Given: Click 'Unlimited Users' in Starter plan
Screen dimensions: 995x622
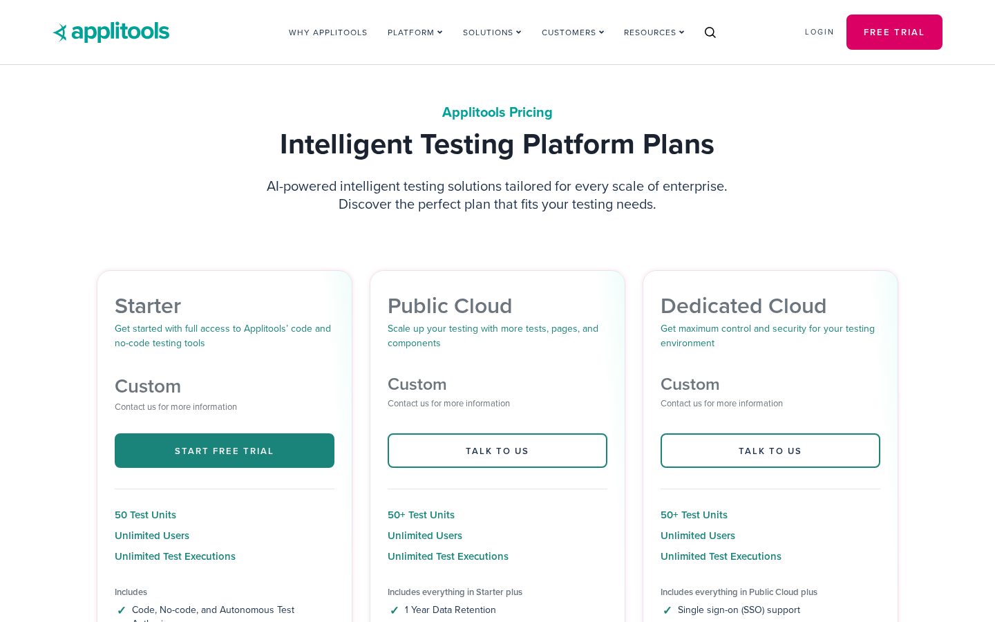Looking at the screenshot, I should point(152,536).
